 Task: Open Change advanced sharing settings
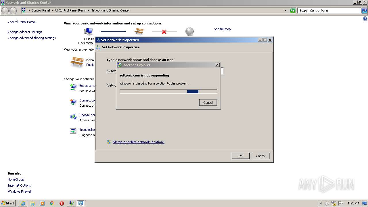click(x=32, y=38)
